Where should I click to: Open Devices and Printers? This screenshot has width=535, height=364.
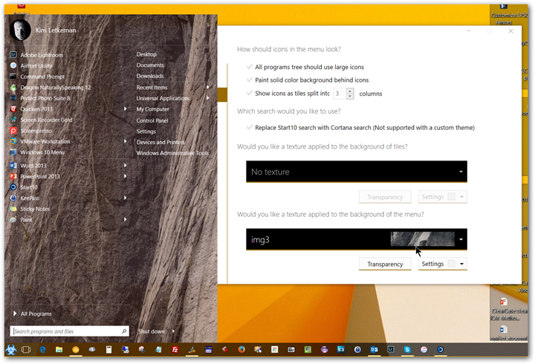tap(160, 142)
